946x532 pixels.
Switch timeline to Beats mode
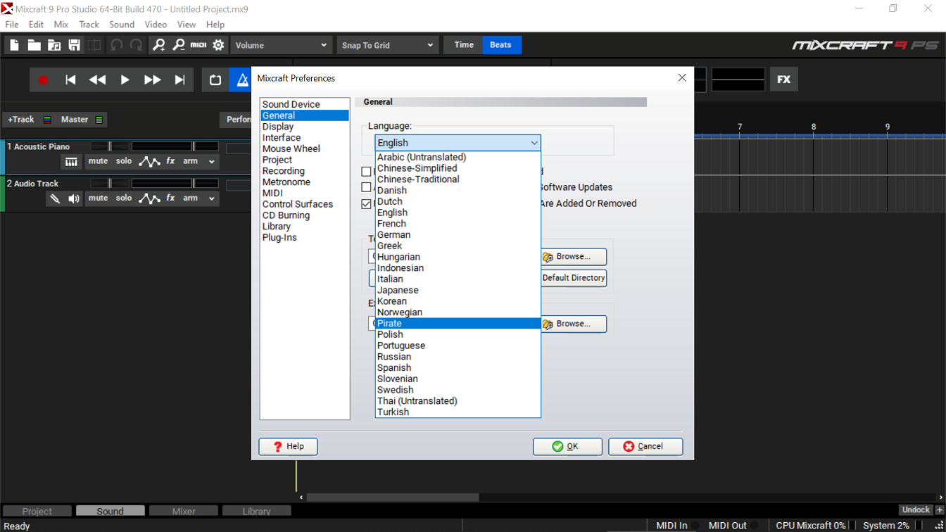(x=500, y=45)
